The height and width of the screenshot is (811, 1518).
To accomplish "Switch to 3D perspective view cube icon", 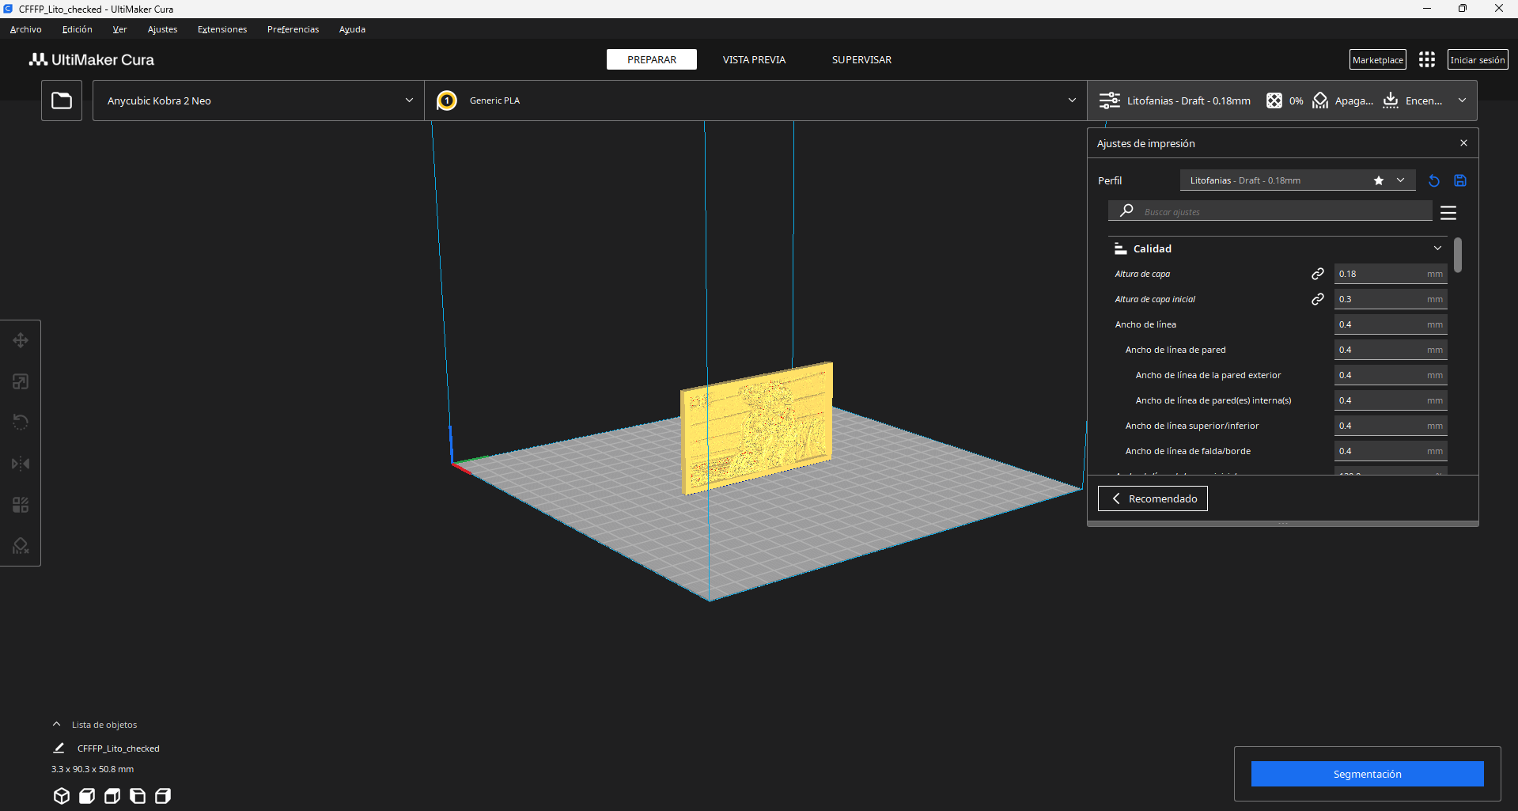I will [x=62, y=796].
